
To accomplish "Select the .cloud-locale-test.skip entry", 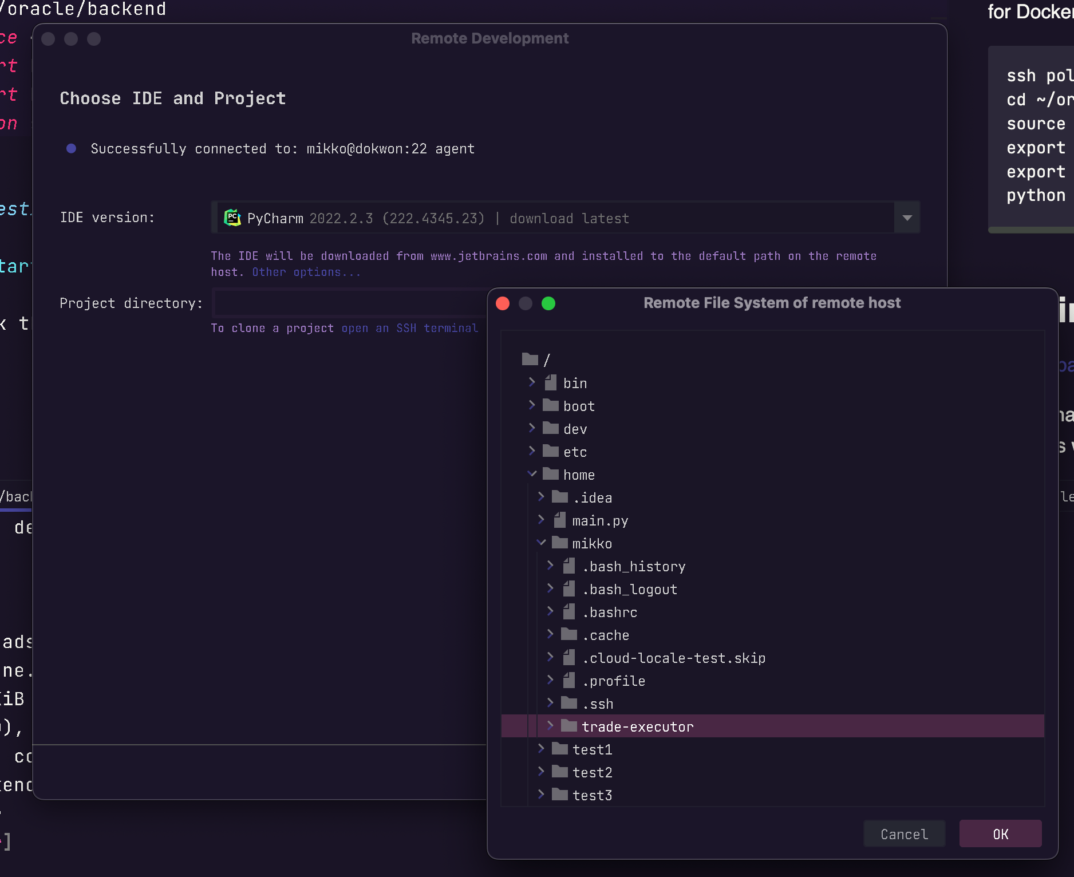I will [x=674, y=658].
